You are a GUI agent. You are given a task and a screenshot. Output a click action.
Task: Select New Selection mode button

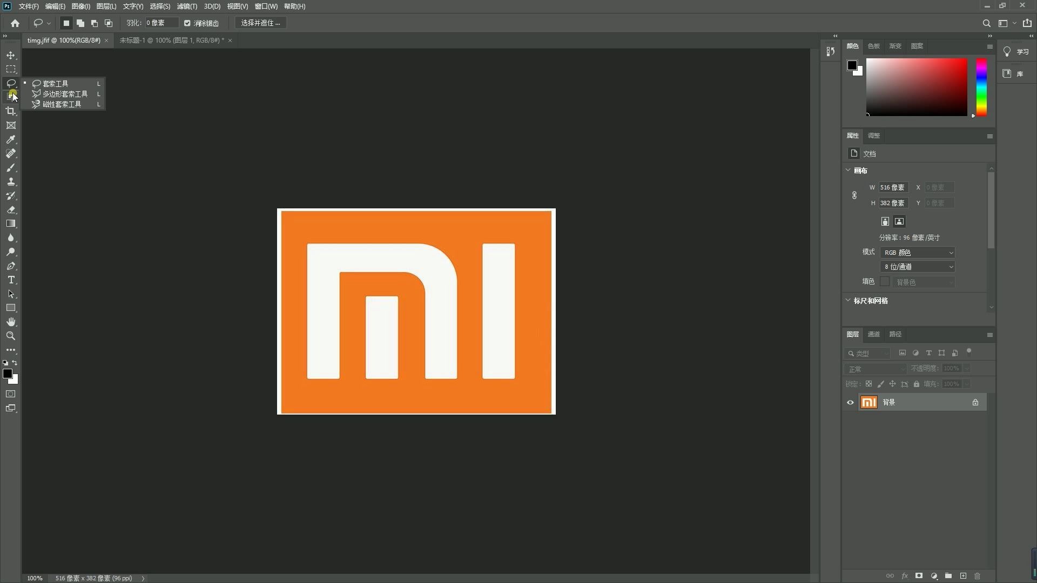click(x=66, y=23)
